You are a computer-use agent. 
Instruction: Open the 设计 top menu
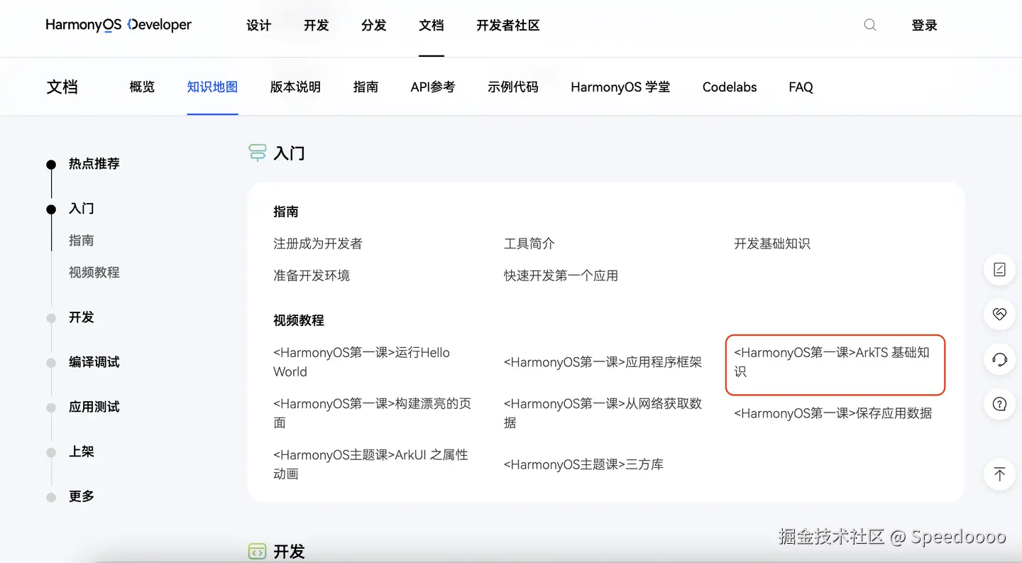[258, 26]
